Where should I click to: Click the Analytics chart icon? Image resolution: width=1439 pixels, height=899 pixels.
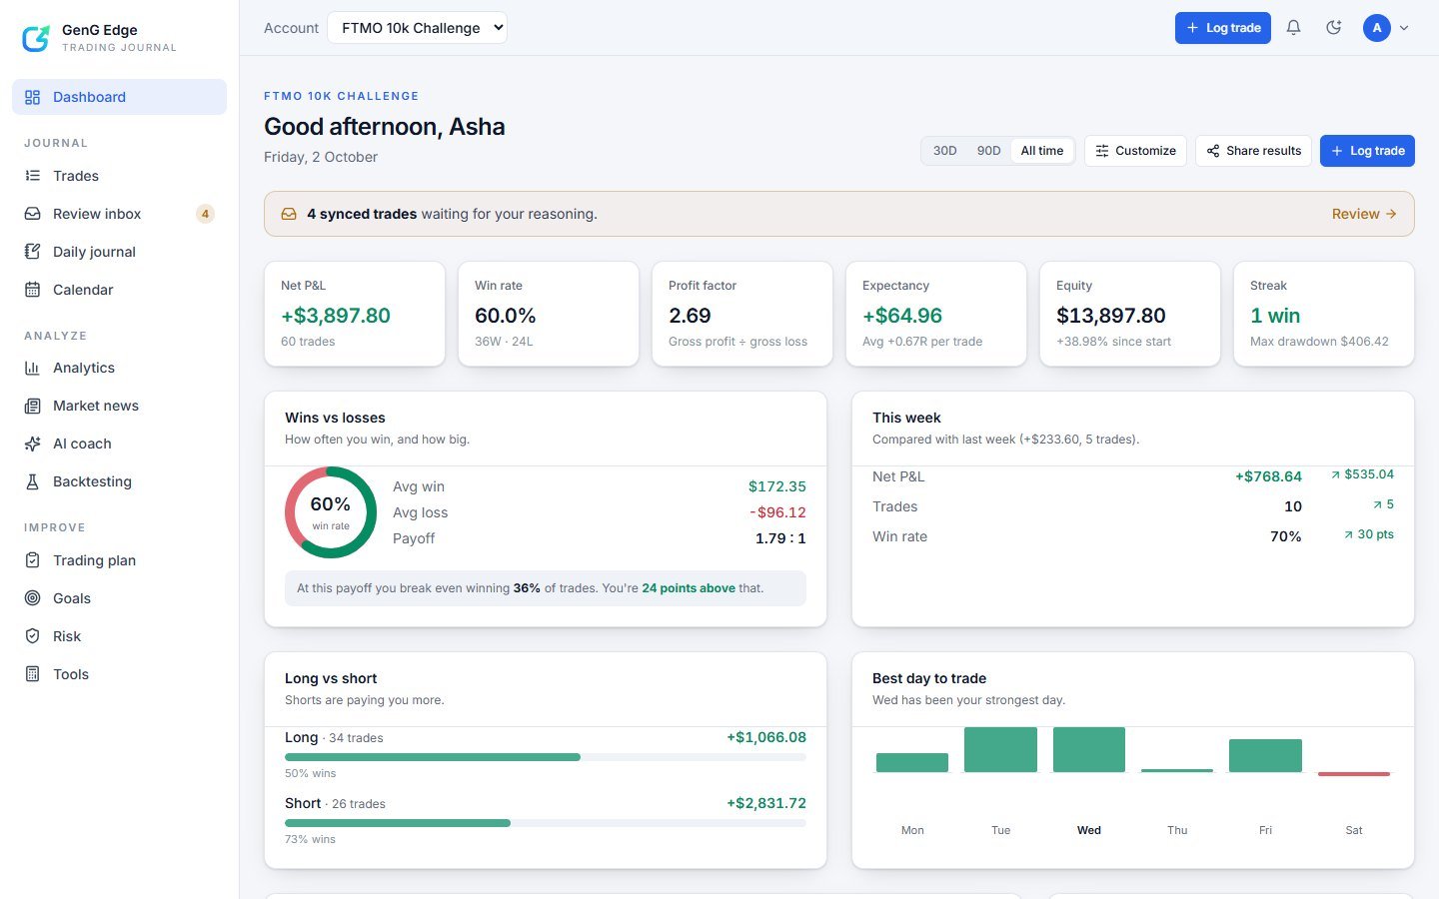(x=32, y=368)
